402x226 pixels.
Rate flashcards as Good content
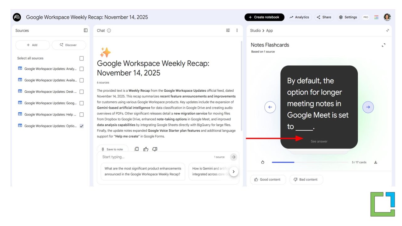click(268, 180)
